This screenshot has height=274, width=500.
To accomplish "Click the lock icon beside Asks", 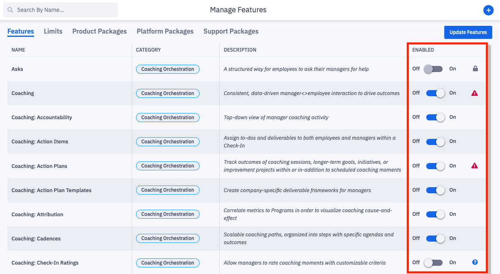I will click(475, 69).
